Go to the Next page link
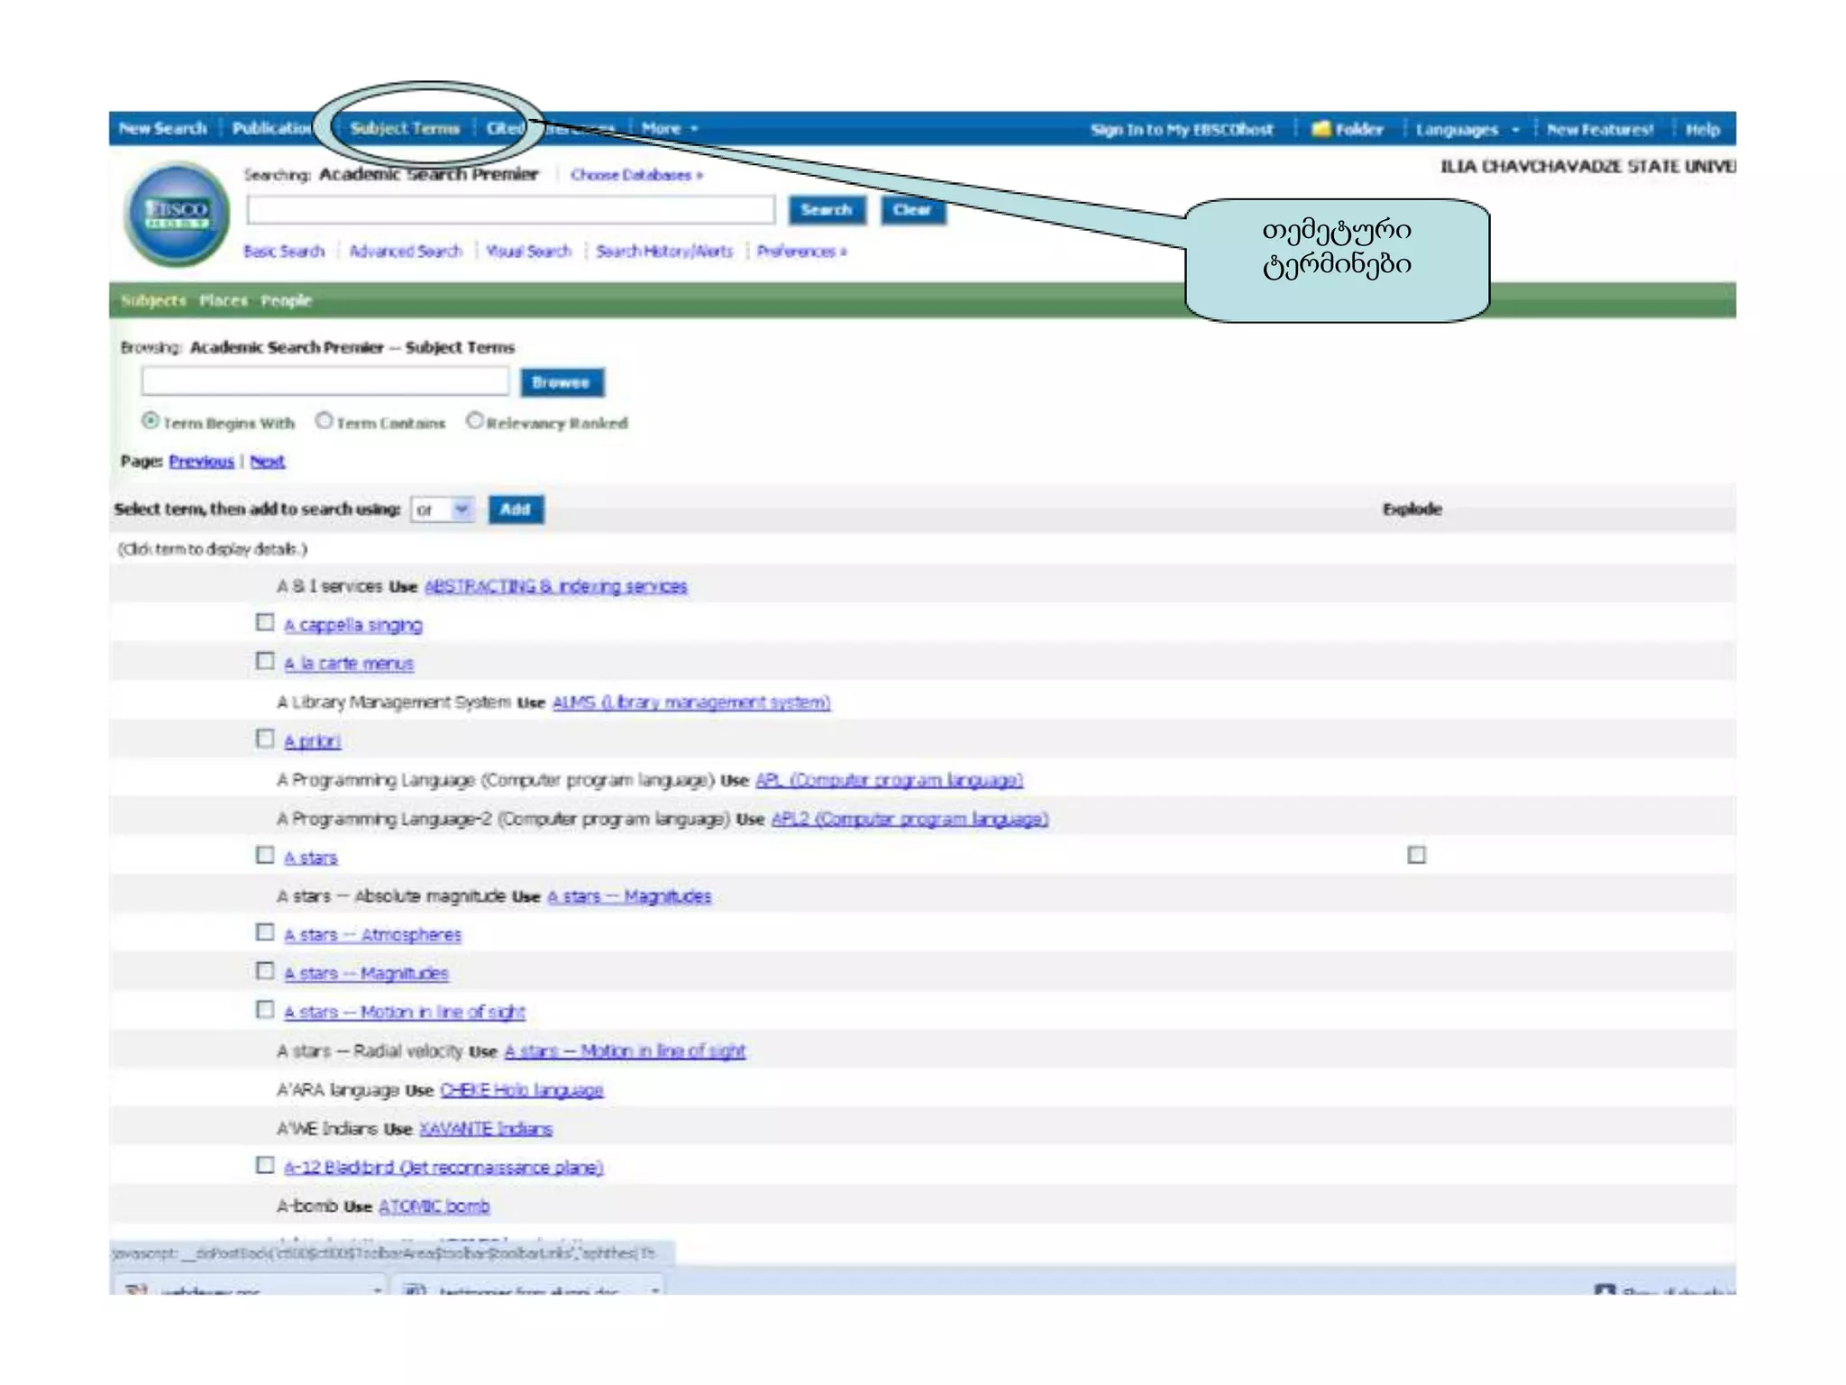Viewport: 1846px width, 1385px height. (x=267, y=462)
